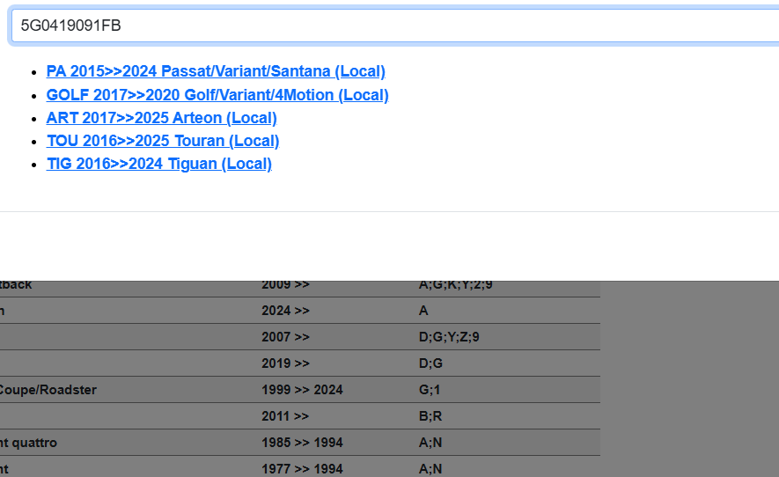Click the Coupe/Roadster model row
The width and height of the screenshot is (779, 477).
pyautogui.click(x=48, y=390)
